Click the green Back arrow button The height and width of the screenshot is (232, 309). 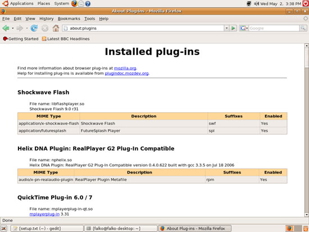[6, 28]
